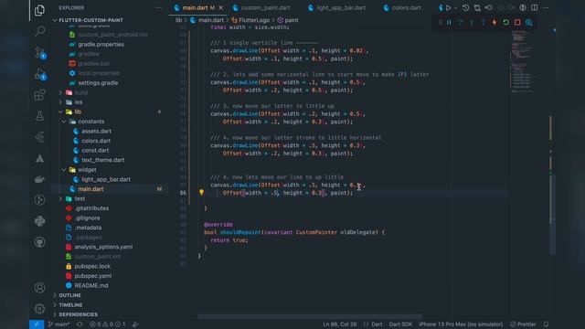This screenshot has height=329, width=585.
Task: Open Run and Debug view
Action: coord(39,74)
